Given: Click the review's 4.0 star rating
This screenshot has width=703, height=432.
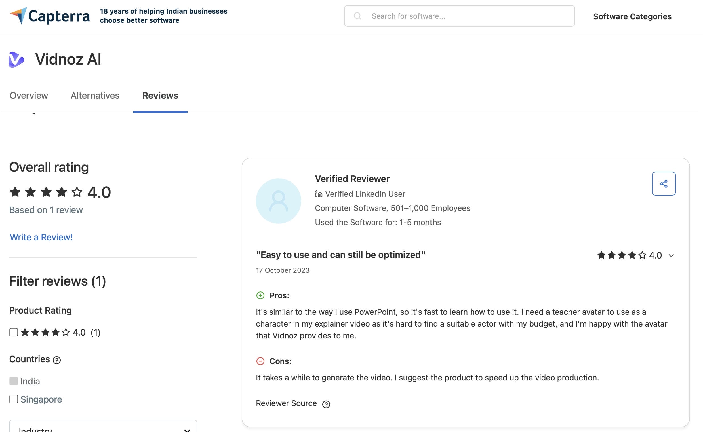Looking at the screenshot, I should coord(629,255).
